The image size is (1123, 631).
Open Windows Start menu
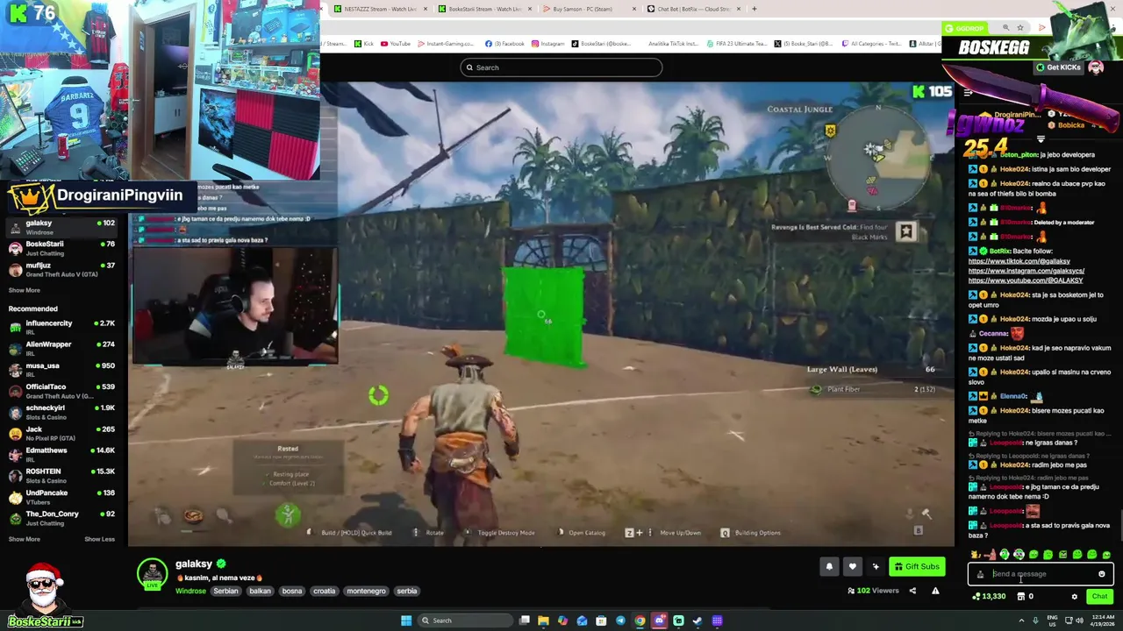[406, 620]
